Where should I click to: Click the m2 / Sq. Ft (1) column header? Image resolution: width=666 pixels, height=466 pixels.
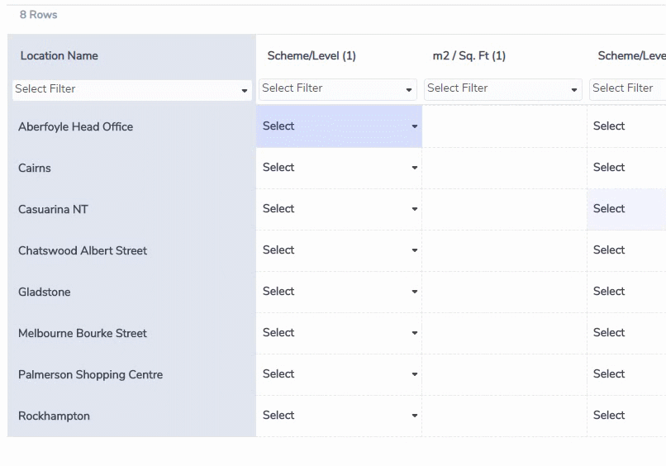click(x=469, y=55)
